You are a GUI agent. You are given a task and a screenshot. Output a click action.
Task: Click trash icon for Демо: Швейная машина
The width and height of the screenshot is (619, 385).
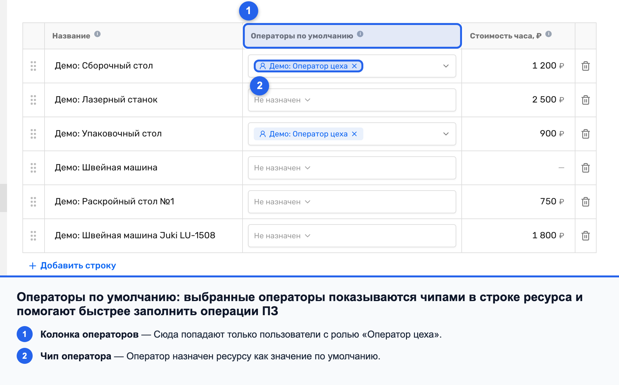point(585,168)
